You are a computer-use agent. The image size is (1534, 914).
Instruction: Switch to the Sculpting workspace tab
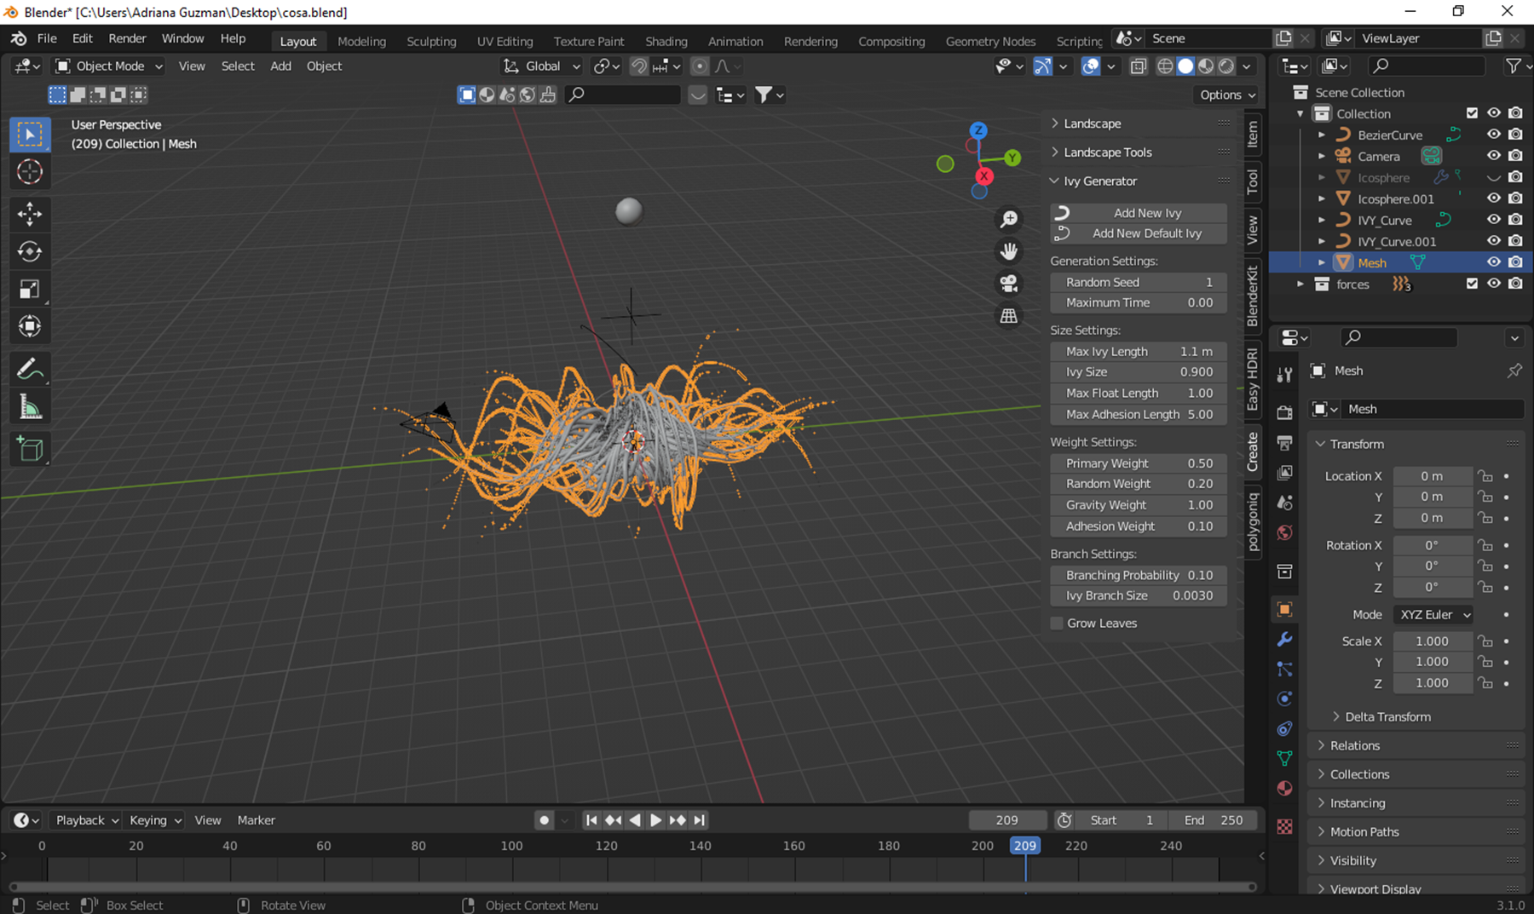(431, 41)
